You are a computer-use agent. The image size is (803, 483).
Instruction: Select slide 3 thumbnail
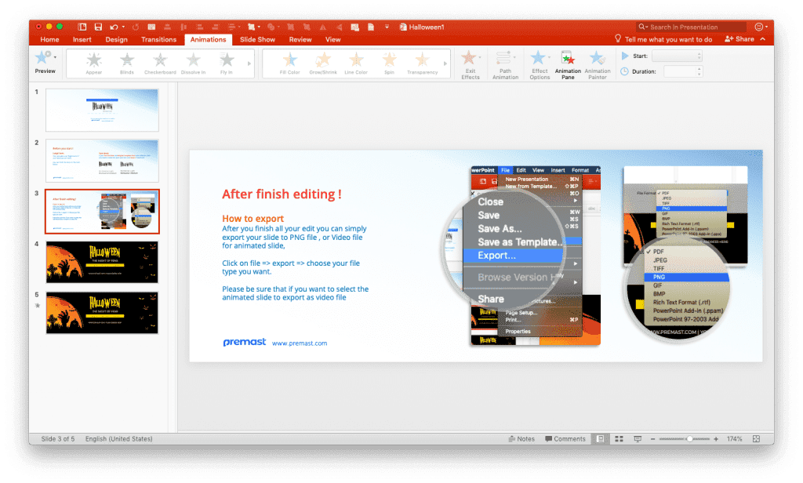coord(102,212)
